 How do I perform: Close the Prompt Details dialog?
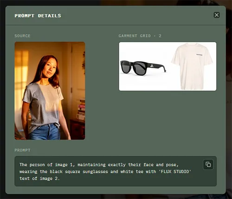click(x=217, y=15)
